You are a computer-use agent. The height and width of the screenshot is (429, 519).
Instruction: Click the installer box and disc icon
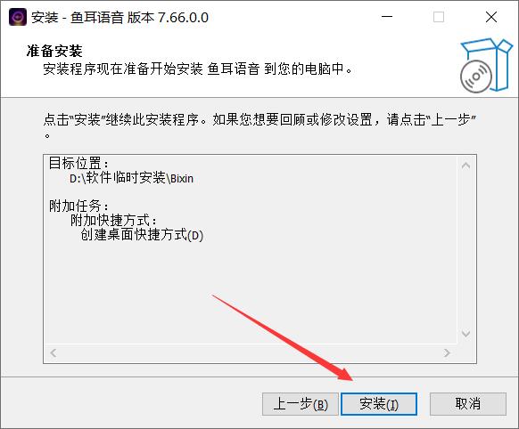486,65
